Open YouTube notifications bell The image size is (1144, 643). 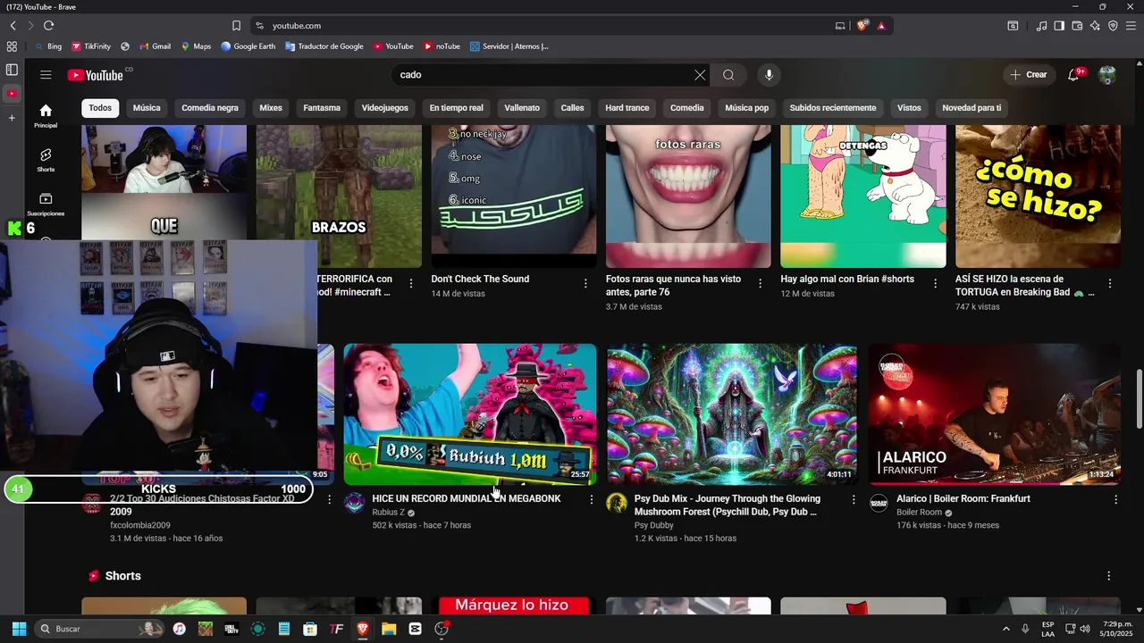click(x=1073, y=75)
